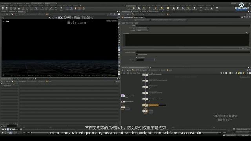Open the Group Type dropdown

click(142, 28)
